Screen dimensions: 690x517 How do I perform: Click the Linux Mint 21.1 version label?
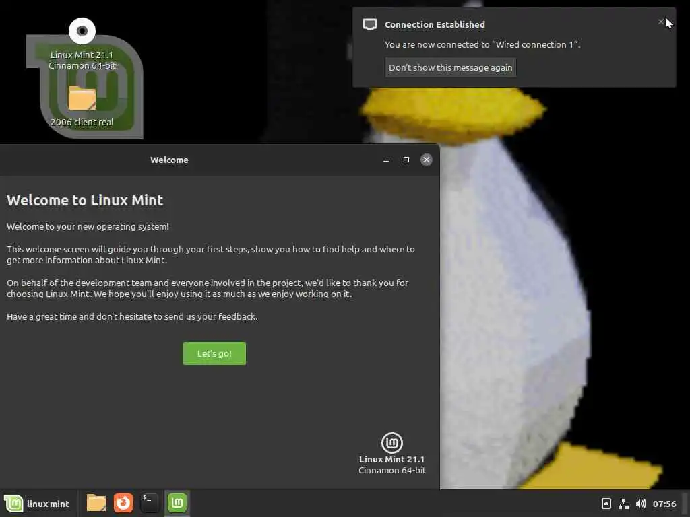tap(392, 459)
